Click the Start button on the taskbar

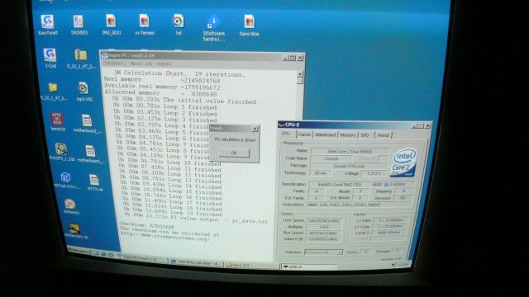(79, 251)
